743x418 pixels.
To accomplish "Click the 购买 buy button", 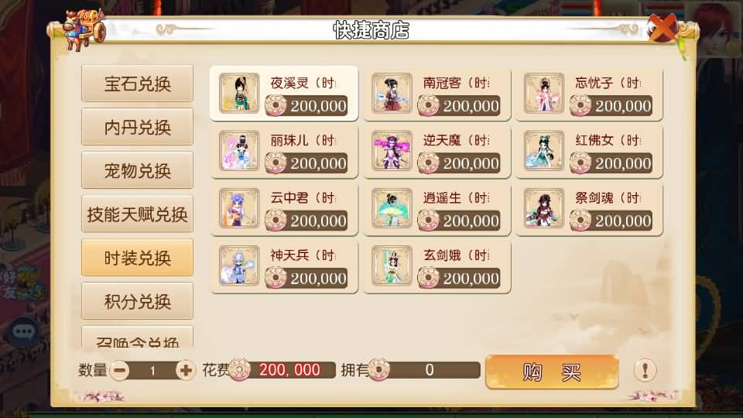I will pos(552,372).
